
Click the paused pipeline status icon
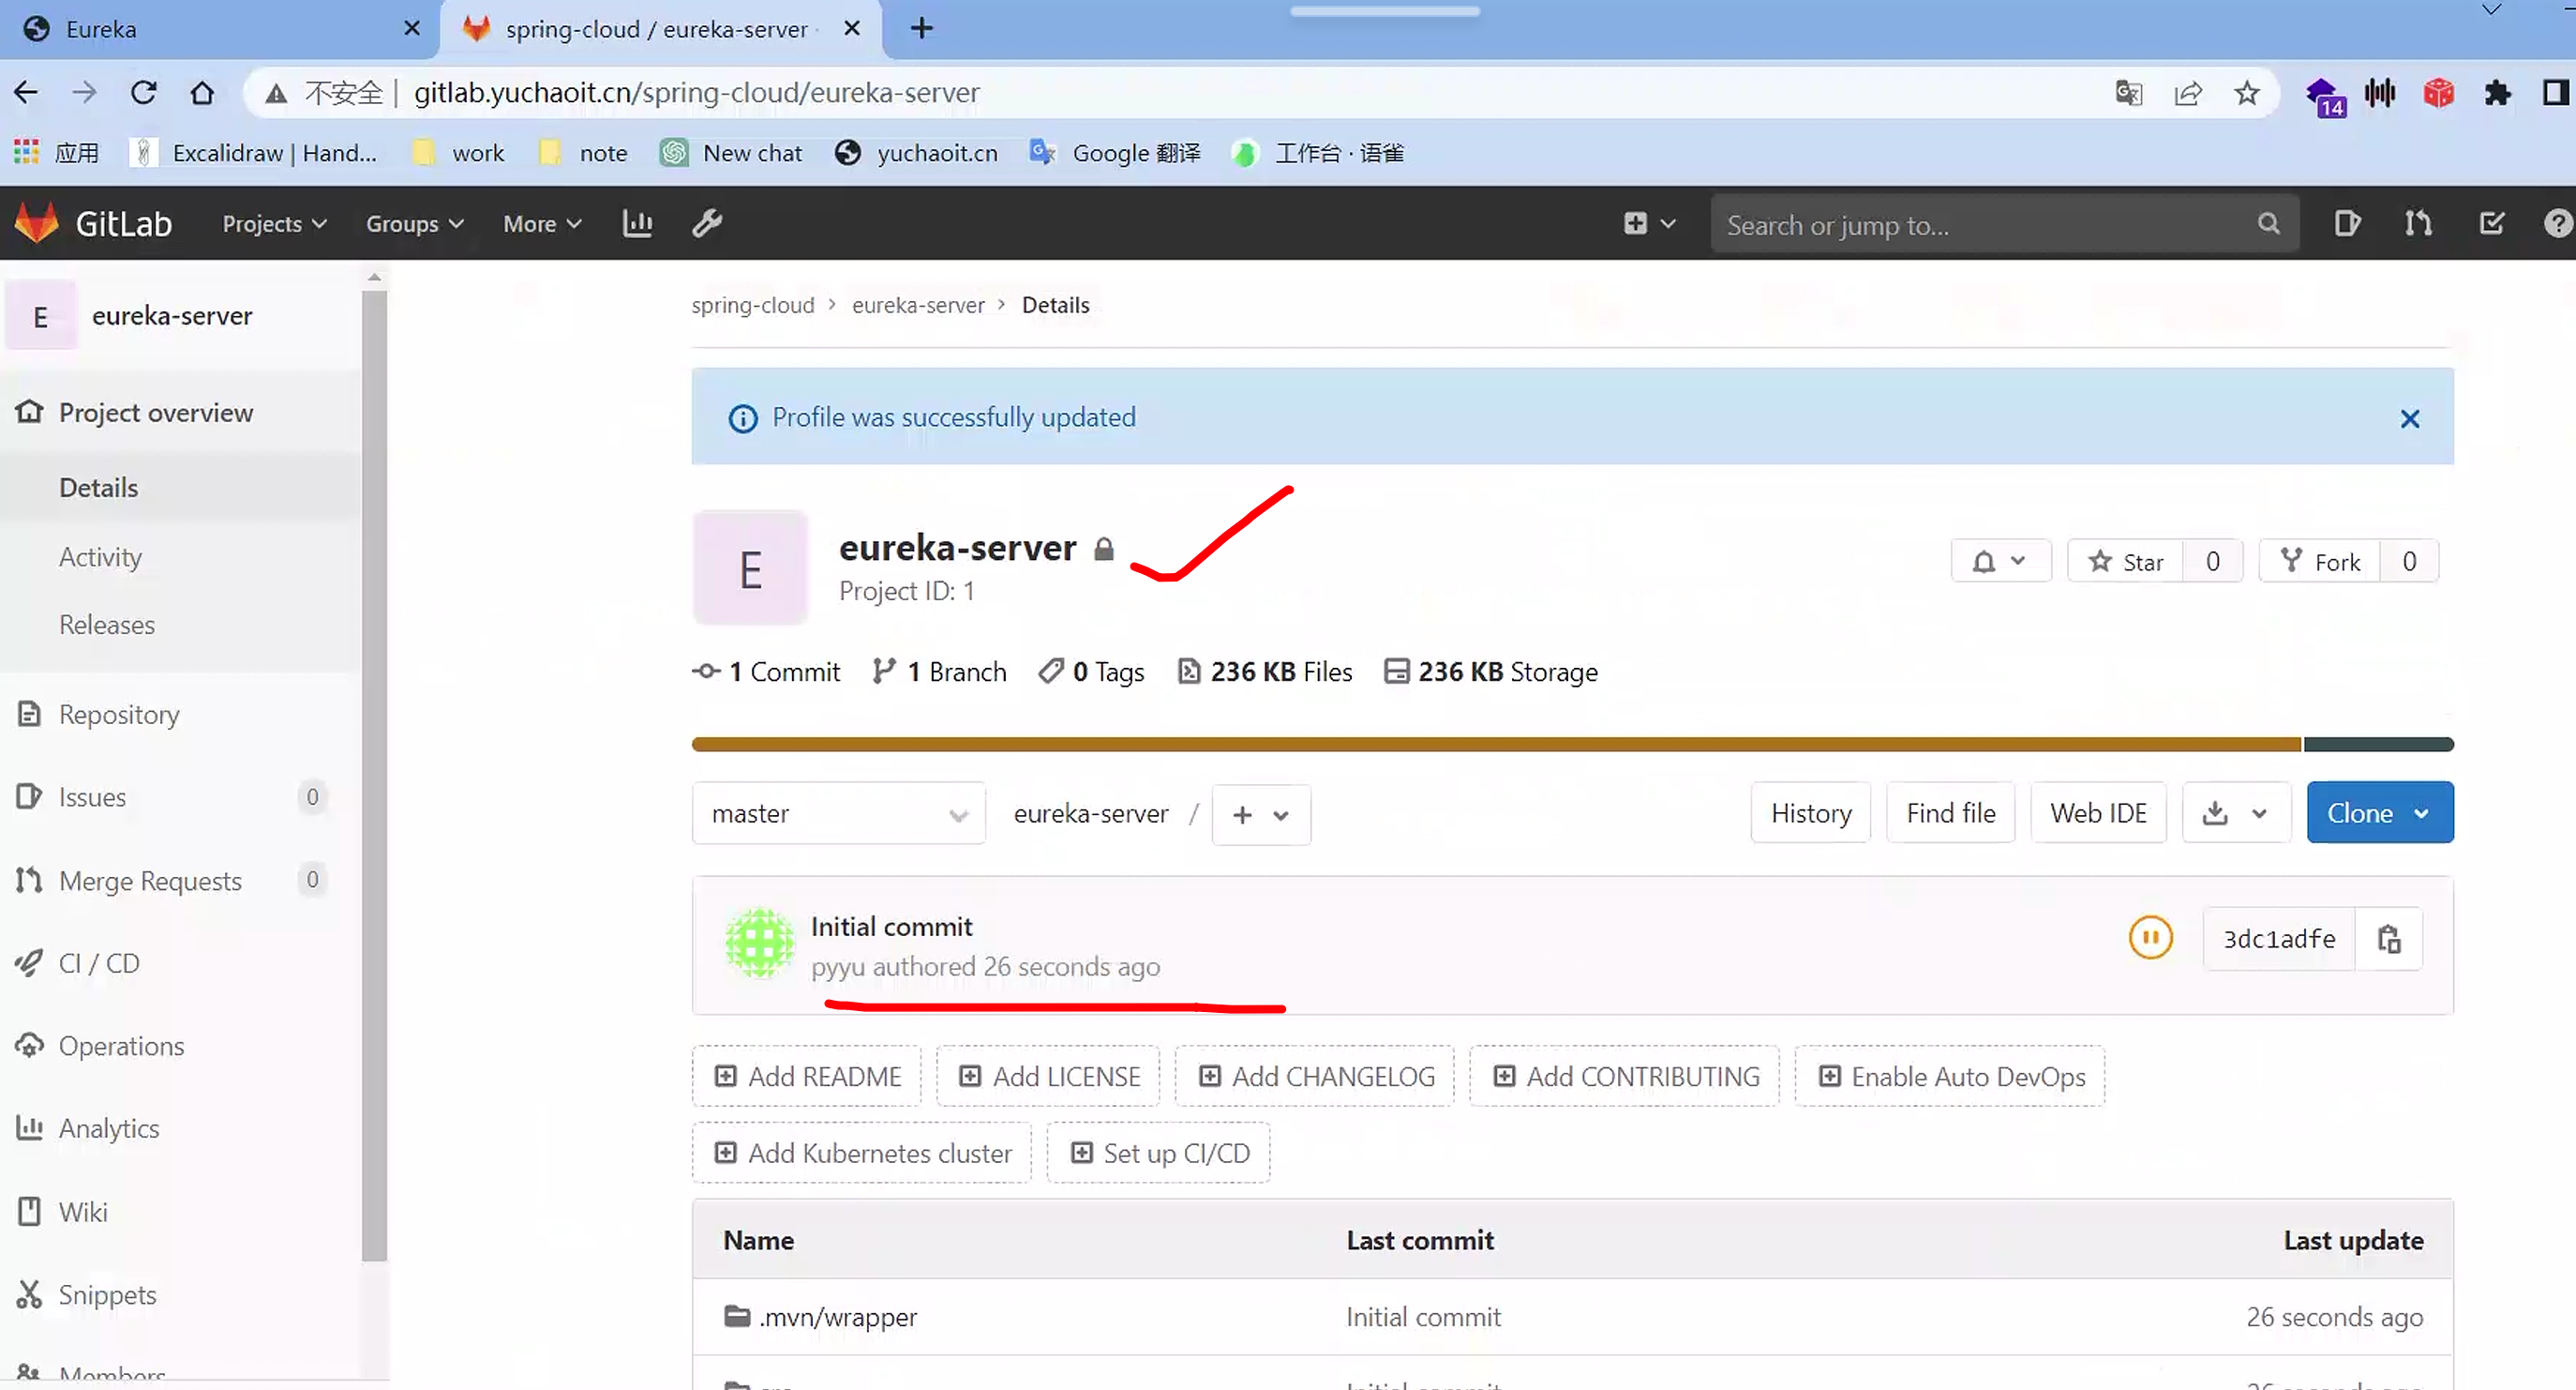pyautogui.click(x=2150, y=938)
